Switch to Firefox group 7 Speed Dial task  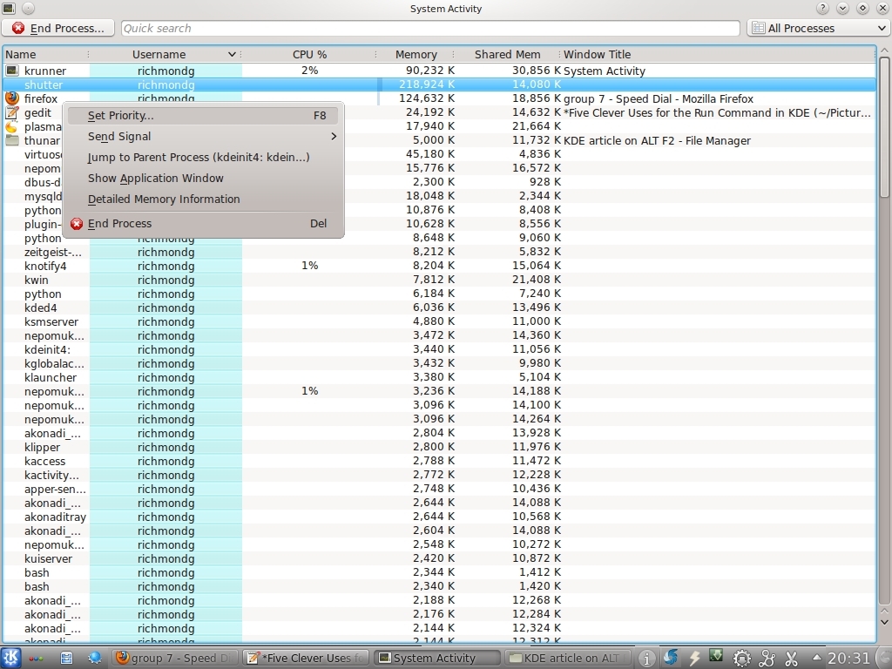click(174, 658)
